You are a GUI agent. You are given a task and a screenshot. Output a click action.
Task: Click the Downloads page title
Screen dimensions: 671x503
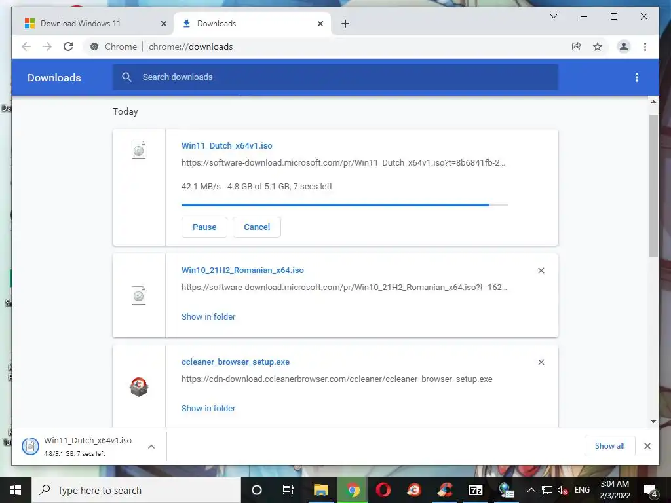[x=54, y=77]
